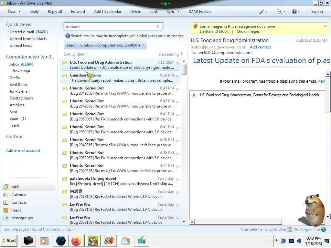Click the Working online globe icon
The image size is (331, 248).
tap(324, 229)
